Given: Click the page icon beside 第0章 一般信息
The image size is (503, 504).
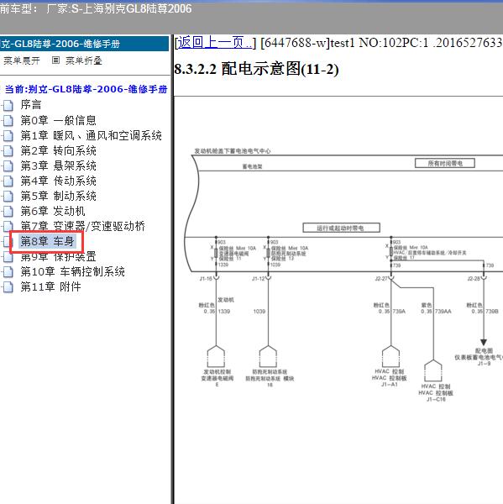Looking at the screenshot, I should tap(8, 120).
